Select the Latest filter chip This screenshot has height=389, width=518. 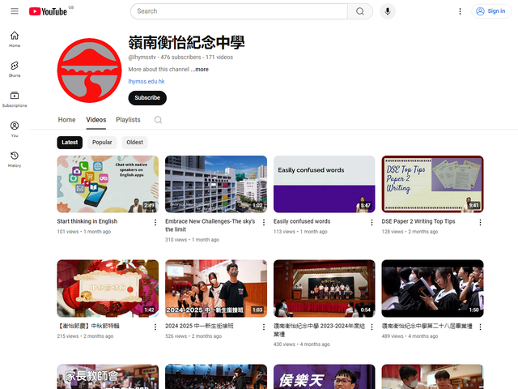click(x=70, y=142)
